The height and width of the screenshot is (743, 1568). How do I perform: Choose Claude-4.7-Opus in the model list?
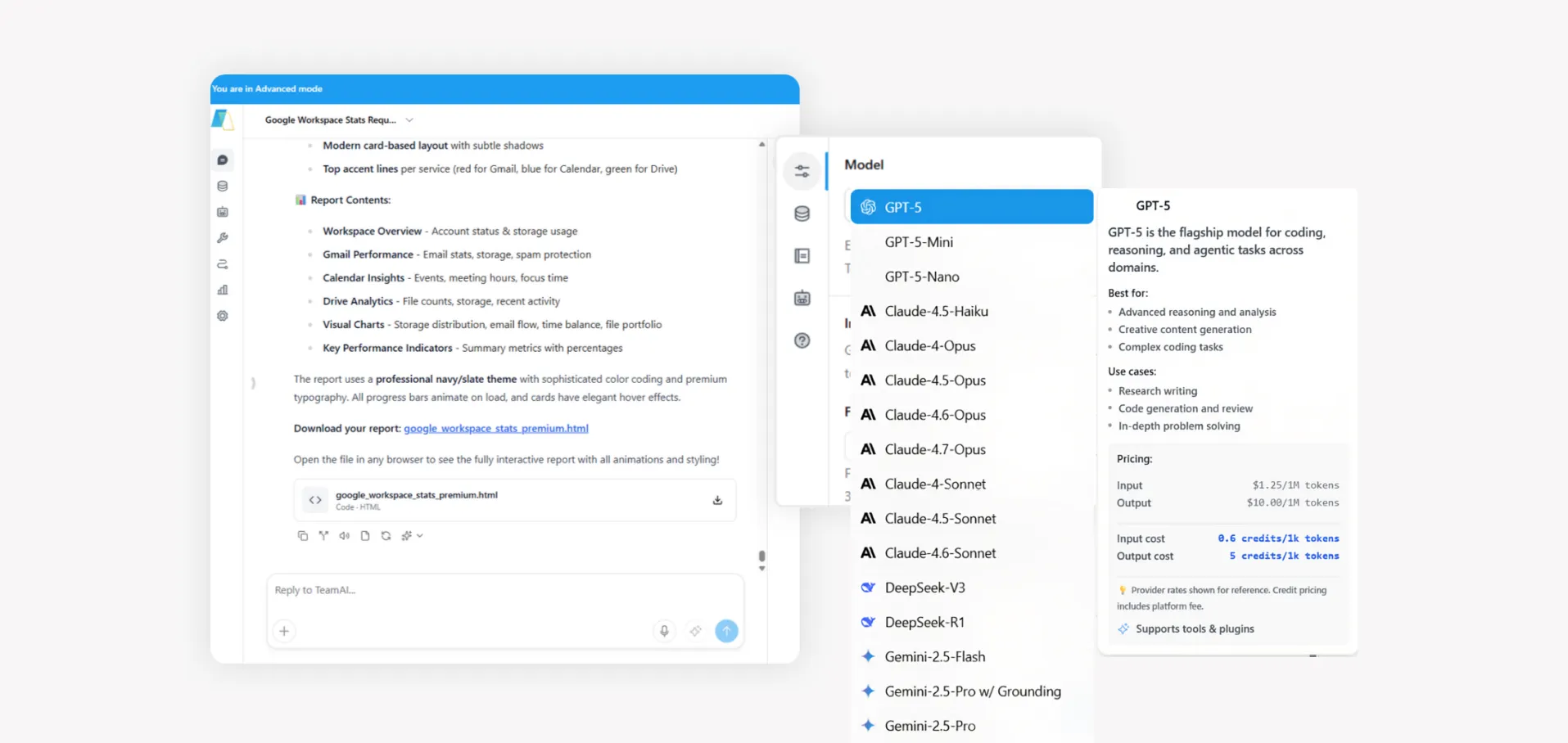click(x=972, y=449)
